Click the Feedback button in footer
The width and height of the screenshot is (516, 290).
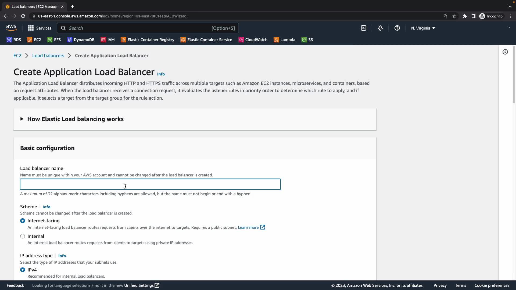coord(15,285)
